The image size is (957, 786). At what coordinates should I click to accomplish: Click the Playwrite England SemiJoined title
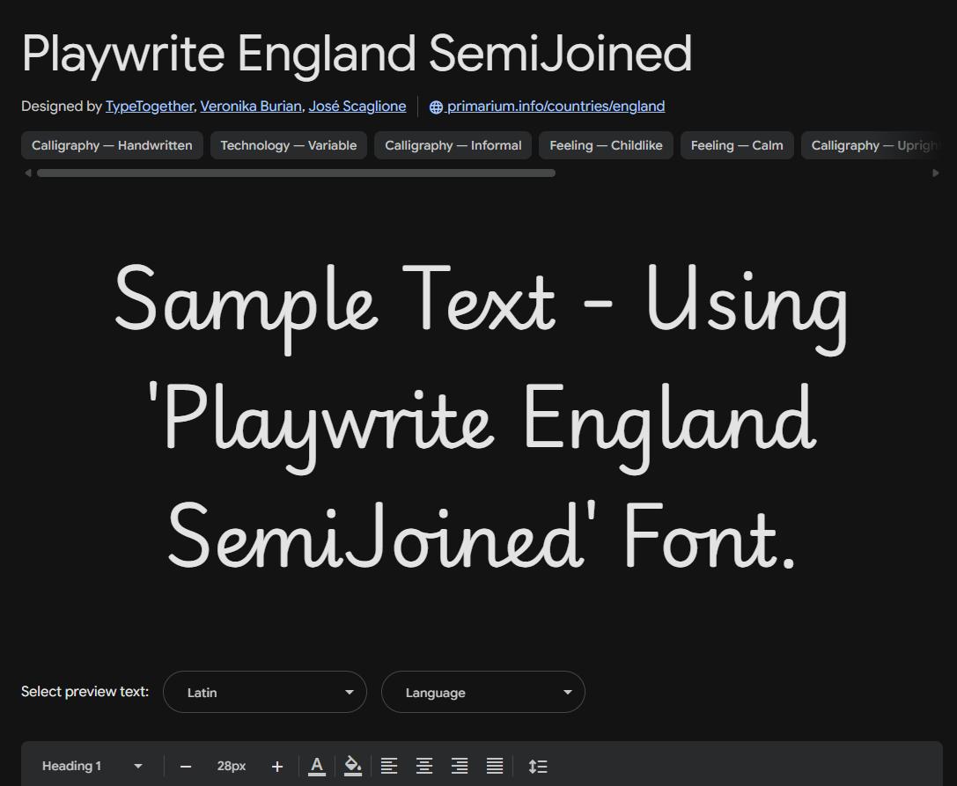357,54
